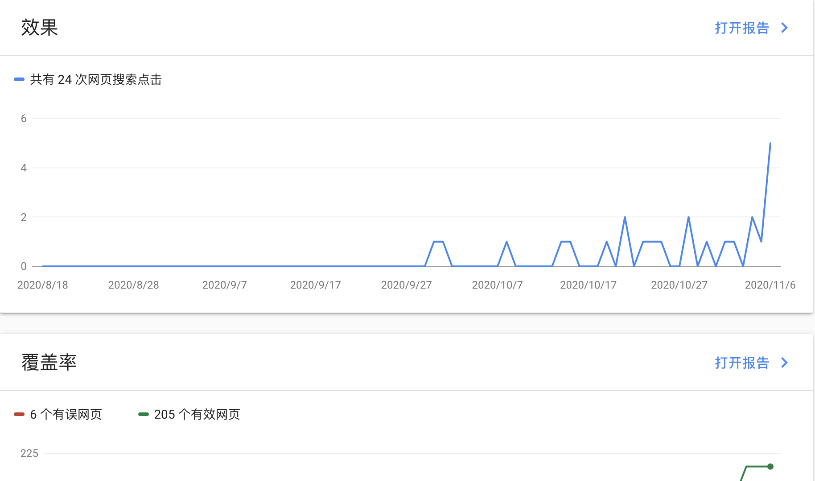Image resolution: width=815 pixels, height=481 pixels.
Task: Click the 2020/10/27 date axis label
Action: click(x=679, y=285)
